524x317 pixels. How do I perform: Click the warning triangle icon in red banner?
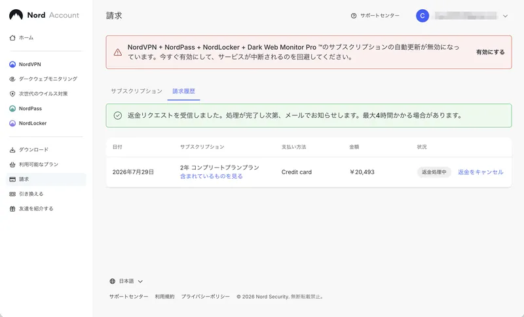118,52
